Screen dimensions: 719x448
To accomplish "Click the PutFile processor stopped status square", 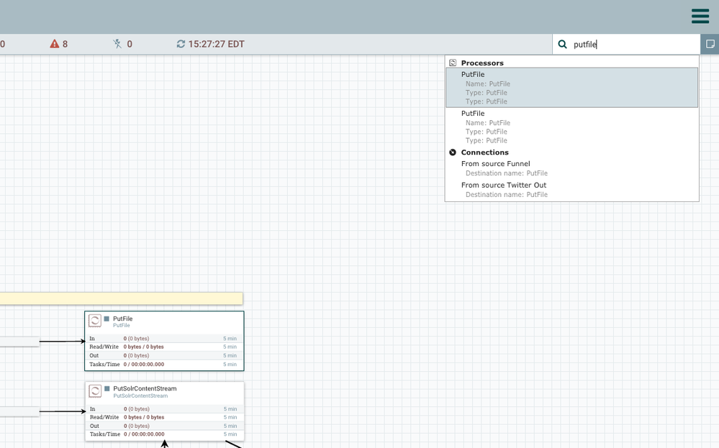I will [x=107, y=319].
